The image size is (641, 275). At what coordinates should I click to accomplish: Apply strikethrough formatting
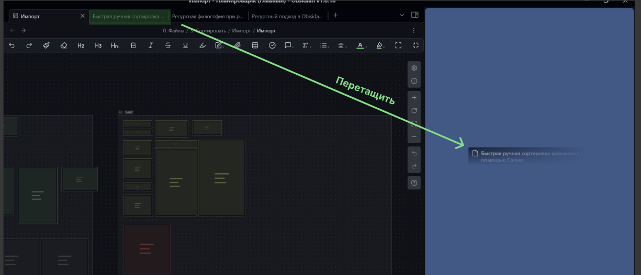168,45
